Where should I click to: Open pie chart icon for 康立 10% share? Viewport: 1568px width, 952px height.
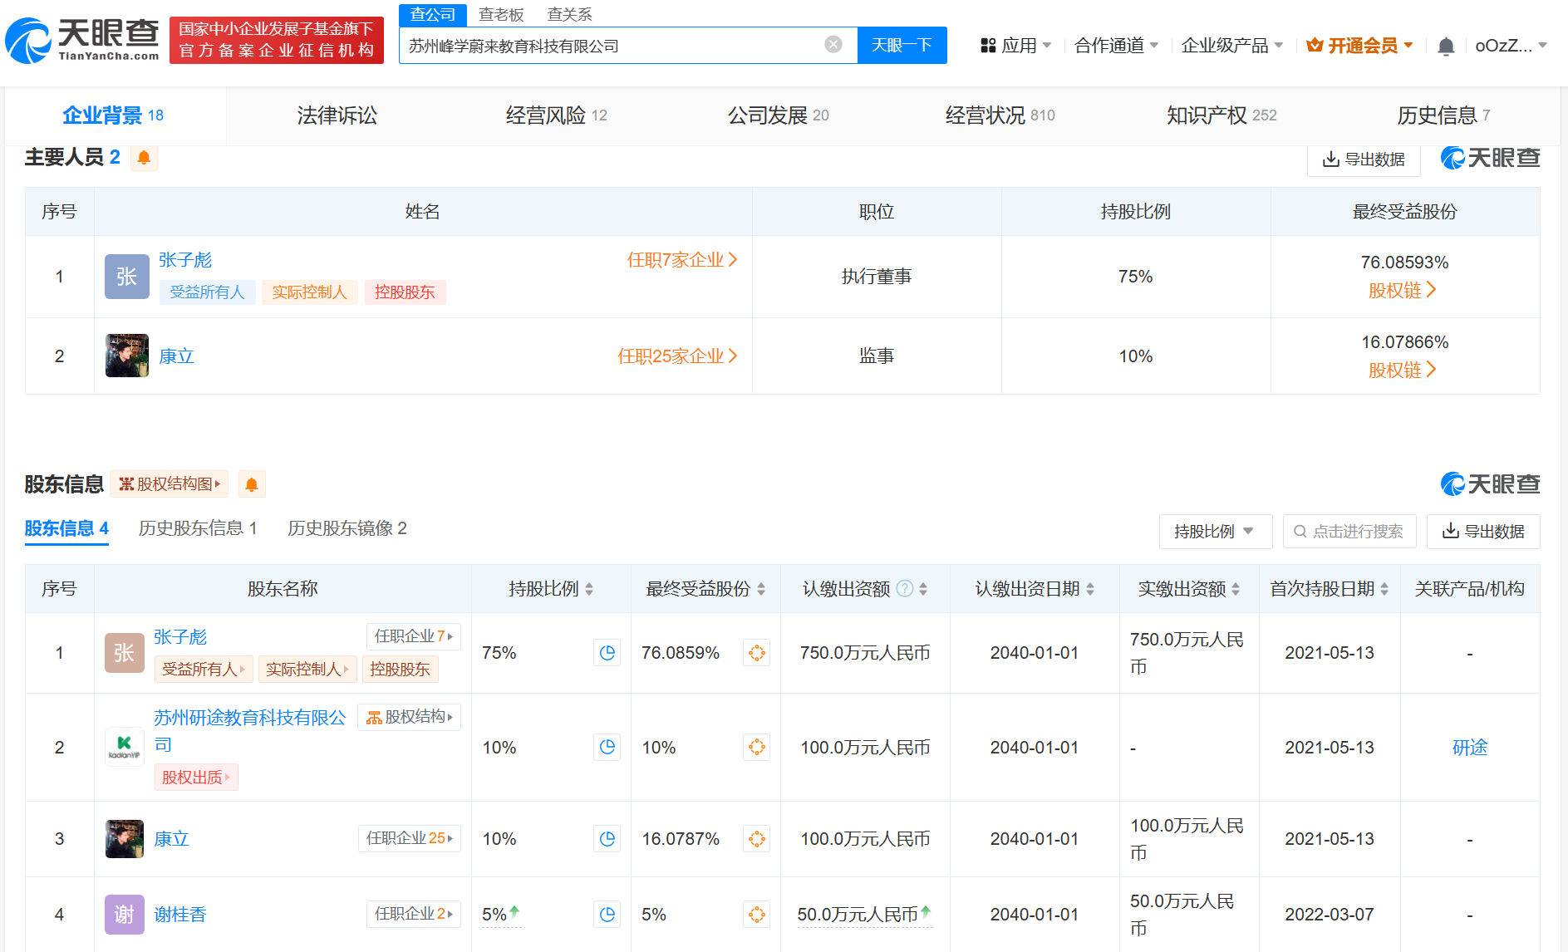[x=607, y=839]
